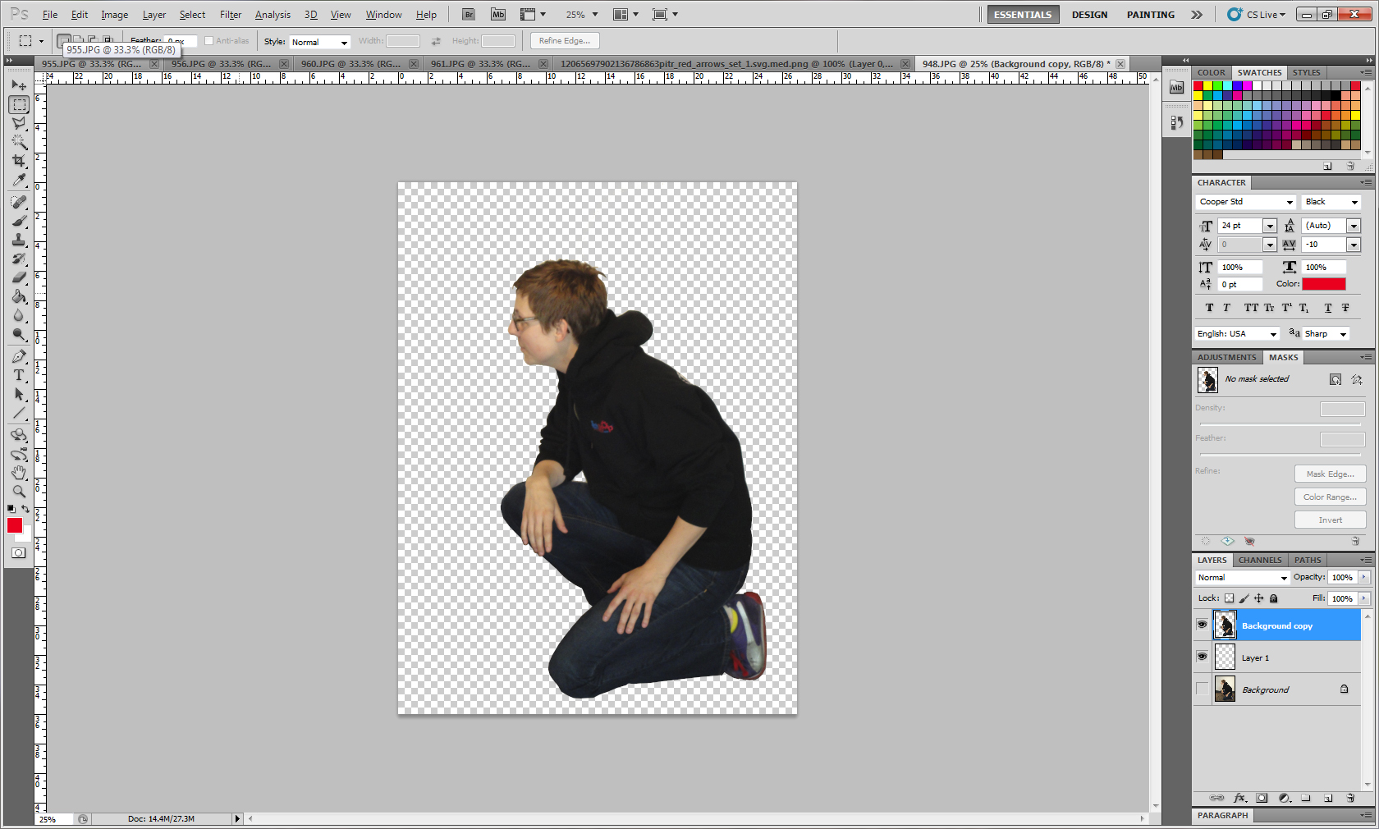
Task: Hide Layer 1 visibility eye
Action: [x=1202, y=657]
